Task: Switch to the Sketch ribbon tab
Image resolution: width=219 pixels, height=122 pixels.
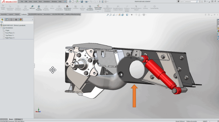Action: click(17, 14)
